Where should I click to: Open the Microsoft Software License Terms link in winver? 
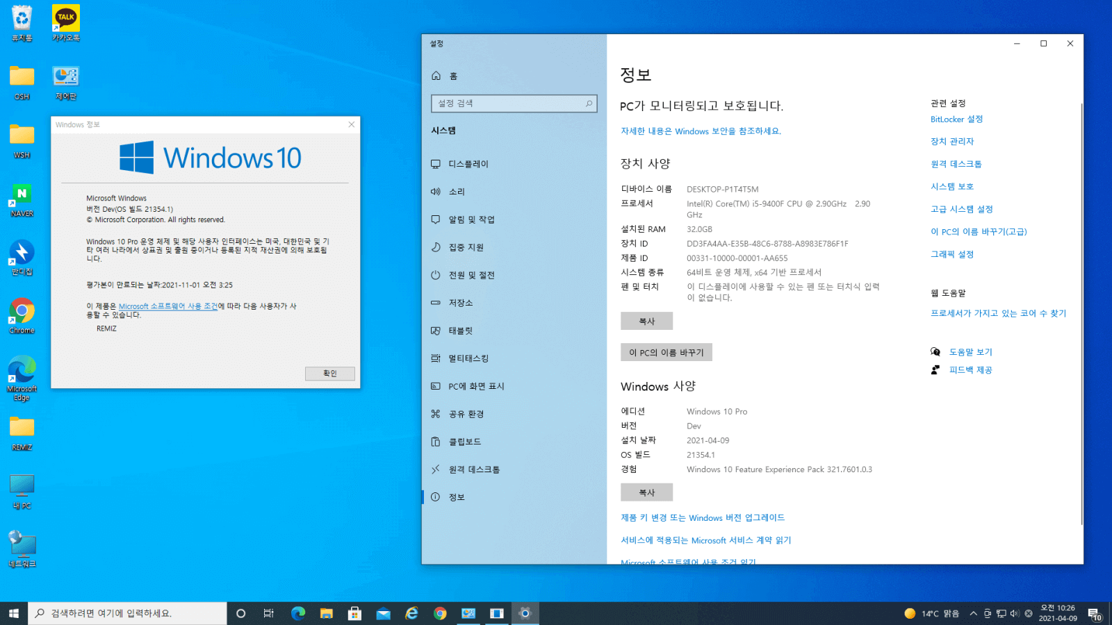pyautogui.click(x=168, y=306)
